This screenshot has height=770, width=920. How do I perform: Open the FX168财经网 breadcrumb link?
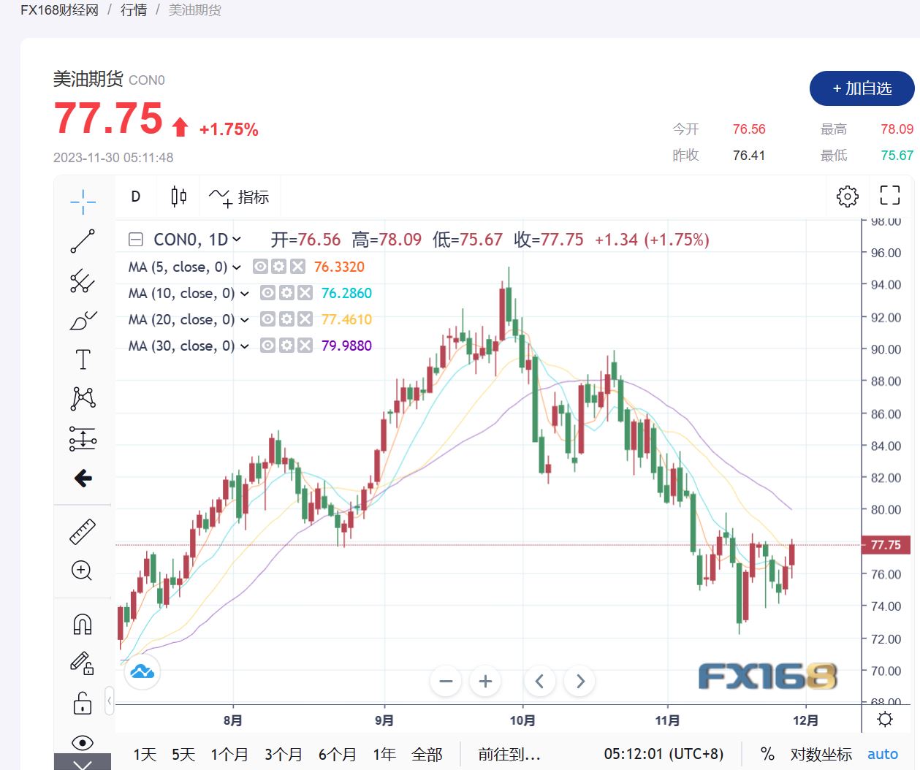[59, 10]
